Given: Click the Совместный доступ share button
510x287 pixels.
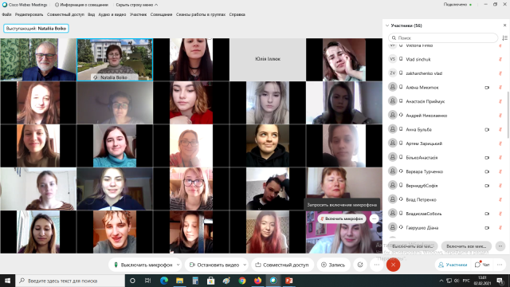Looking at the screenshot, I should point(282,265).
